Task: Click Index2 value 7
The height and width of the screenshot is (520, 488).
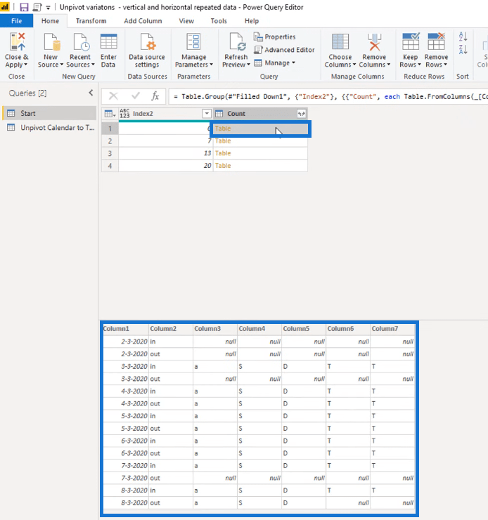Action: point(165,141)
